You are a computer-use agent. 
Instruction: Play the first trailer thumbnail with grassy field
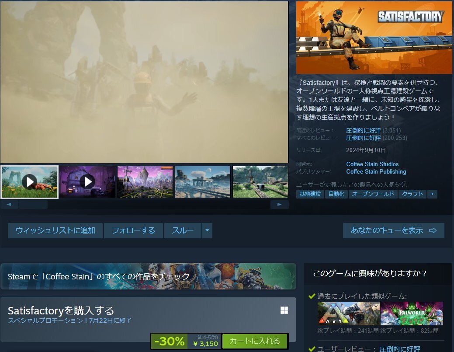coord(30,182)
